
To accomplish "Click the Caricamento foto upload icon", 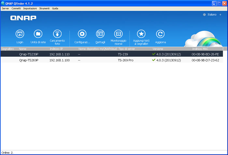I will point(57,34).
